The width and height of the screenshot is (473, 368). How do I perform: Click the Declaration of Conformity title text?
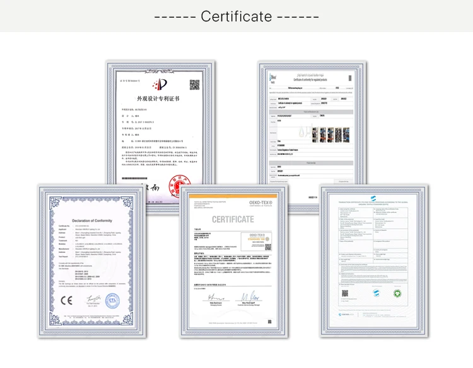92,221
